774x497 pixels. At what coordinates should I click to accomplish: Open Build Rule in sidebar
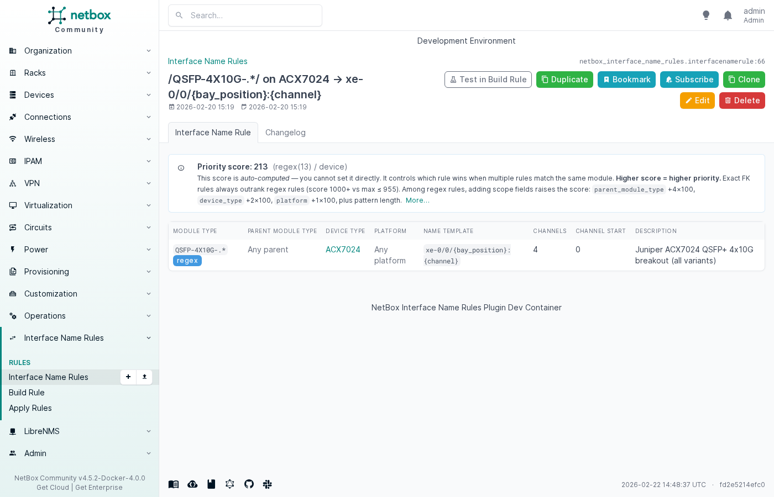click(27, 393)
